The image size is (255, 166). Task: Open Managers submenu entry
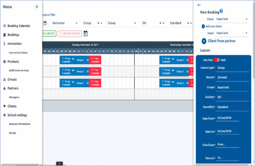14,97
